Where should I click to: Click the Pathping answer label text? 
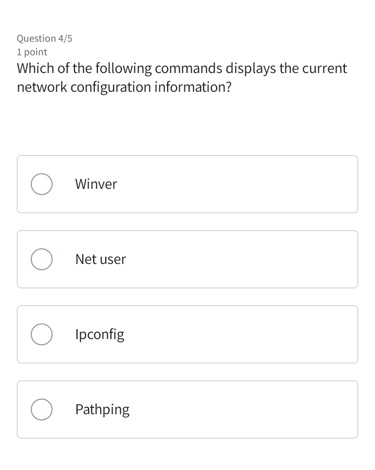pos(102,409)
